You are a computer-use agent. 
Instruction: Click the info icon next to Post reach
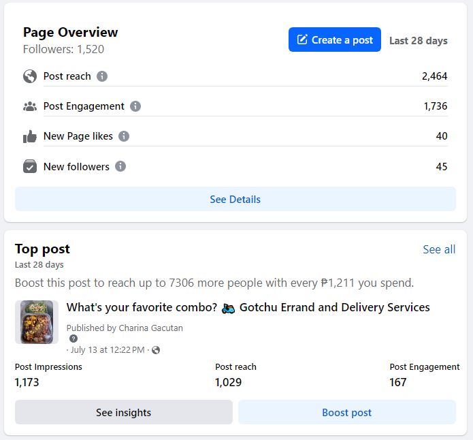pyautogui.click(x=102, y=76)
